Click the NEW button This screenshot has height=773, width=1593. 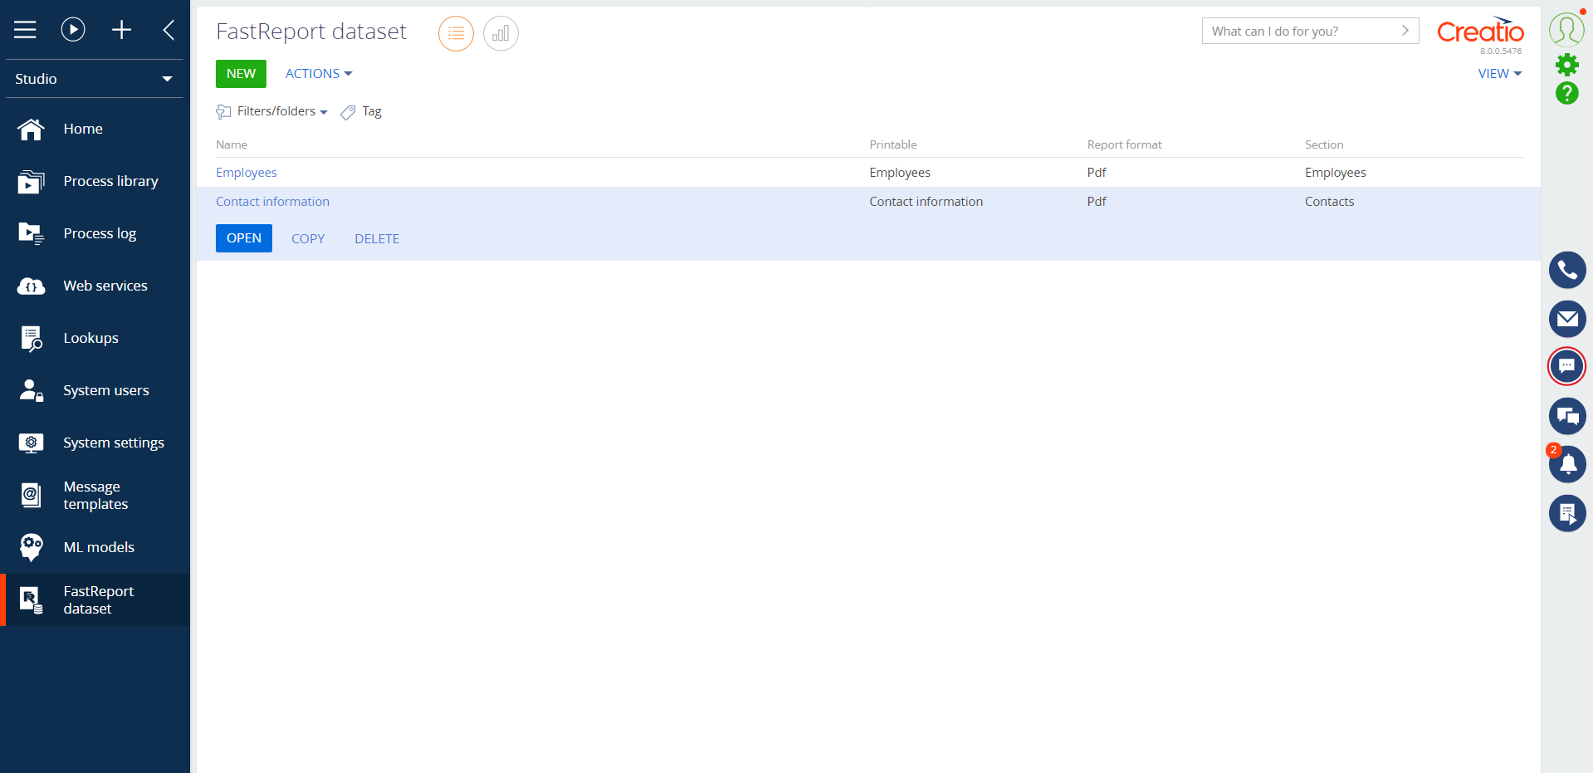tap(241, 73)
